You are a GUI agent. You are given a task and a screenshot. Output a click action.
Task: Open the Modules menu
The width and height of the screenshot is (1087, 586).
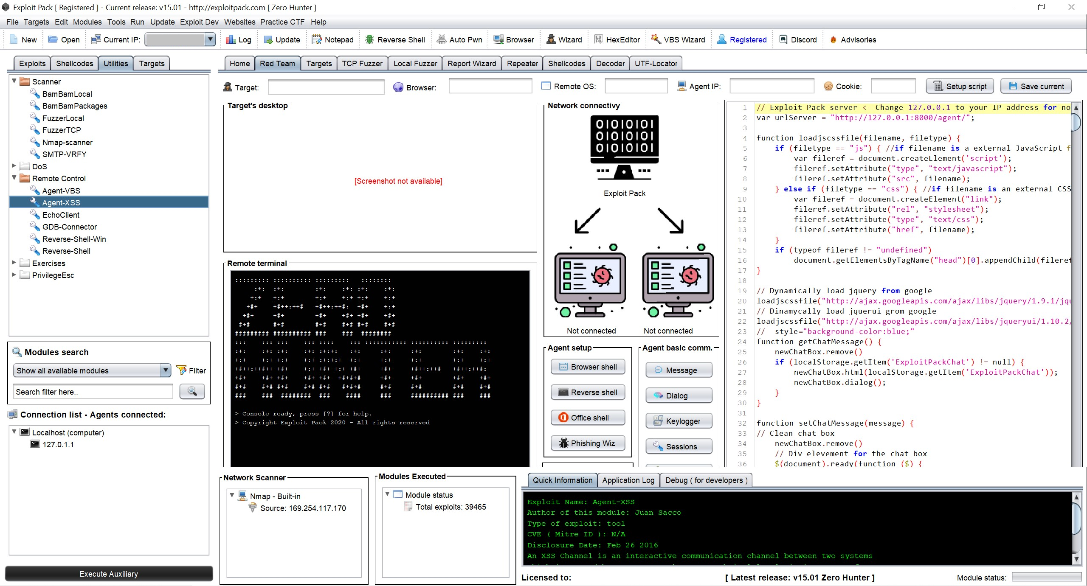87,22
